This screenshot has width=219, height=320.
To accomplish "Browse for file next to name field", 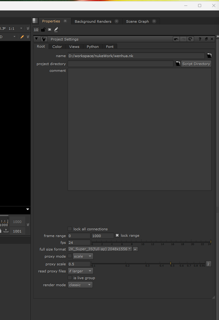I will 209,56.
